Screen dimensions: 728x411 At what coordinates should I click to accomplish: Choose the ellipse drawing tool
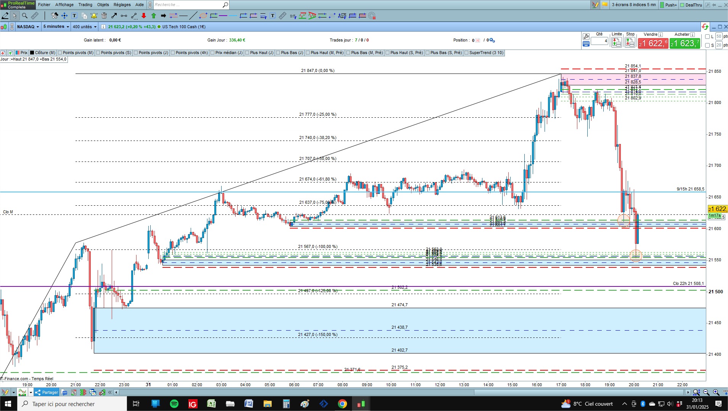(203, 16)
